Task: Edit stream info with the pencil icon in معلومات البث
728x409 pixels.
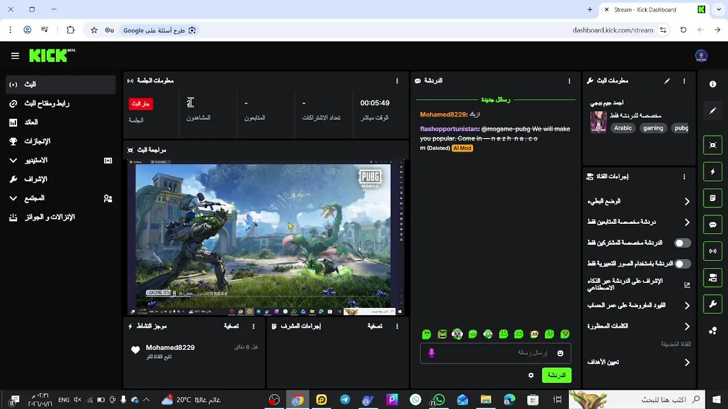Action: [x=667, y=81]
